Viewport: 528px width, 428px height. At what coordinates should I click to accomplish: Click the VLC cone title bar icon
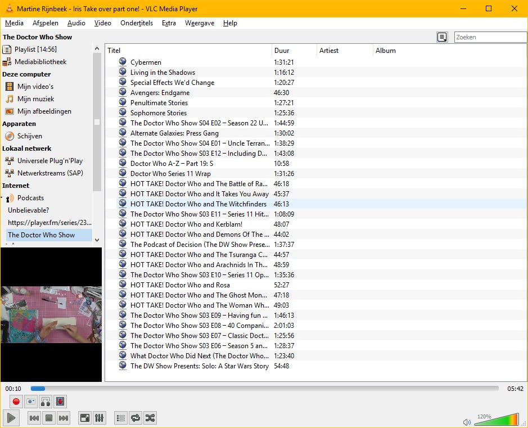(x=10, y=8)
